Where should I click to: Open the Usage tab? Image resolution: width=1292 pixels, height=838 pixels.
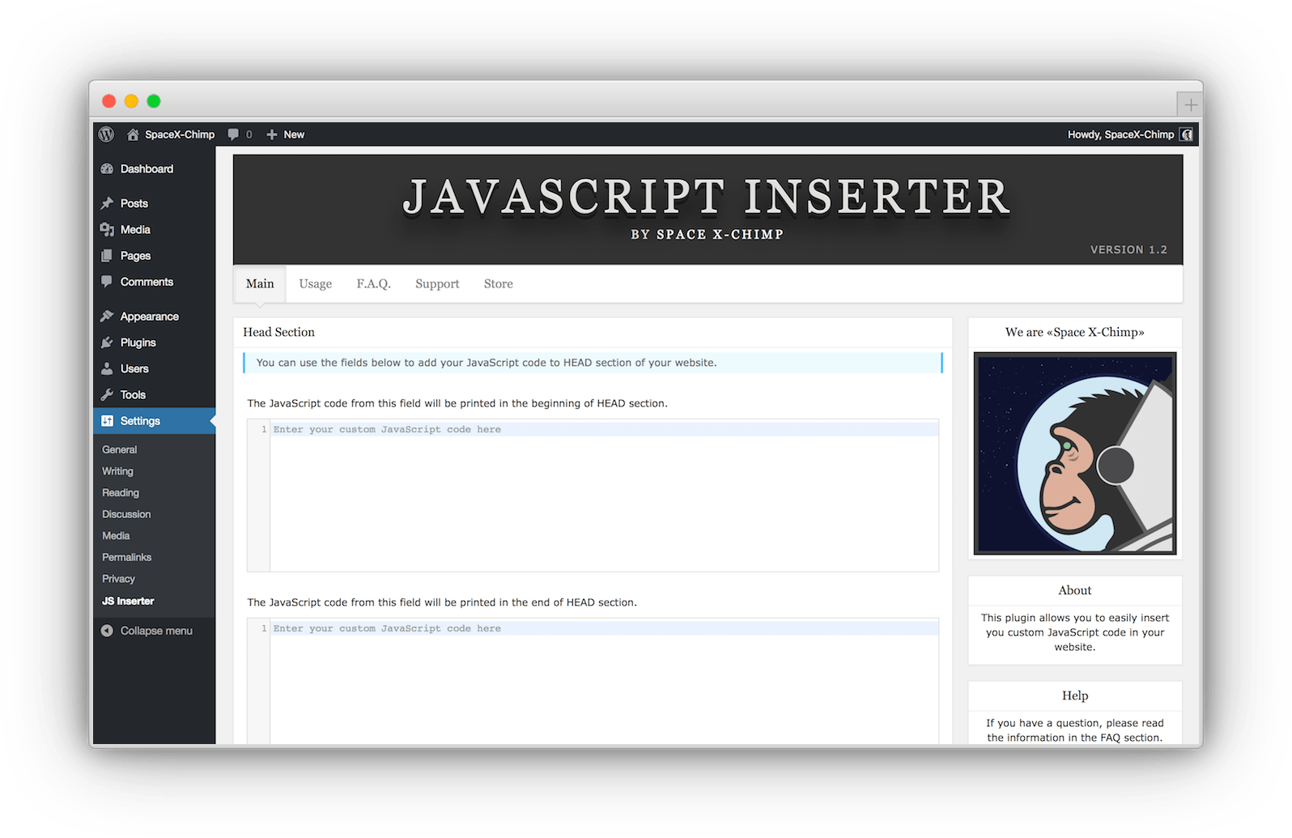point(315,283)
